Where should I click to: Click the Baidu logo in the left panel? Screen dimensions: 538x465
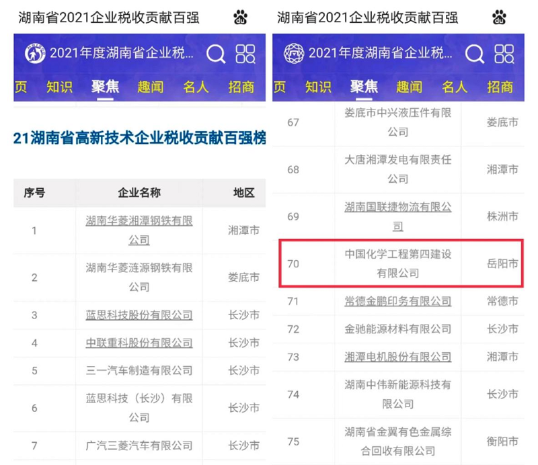(x=239, y=15)
